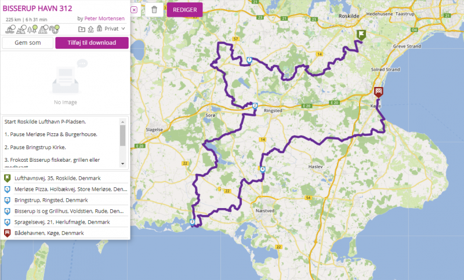Click the REDIGER button

click(184, 10)
